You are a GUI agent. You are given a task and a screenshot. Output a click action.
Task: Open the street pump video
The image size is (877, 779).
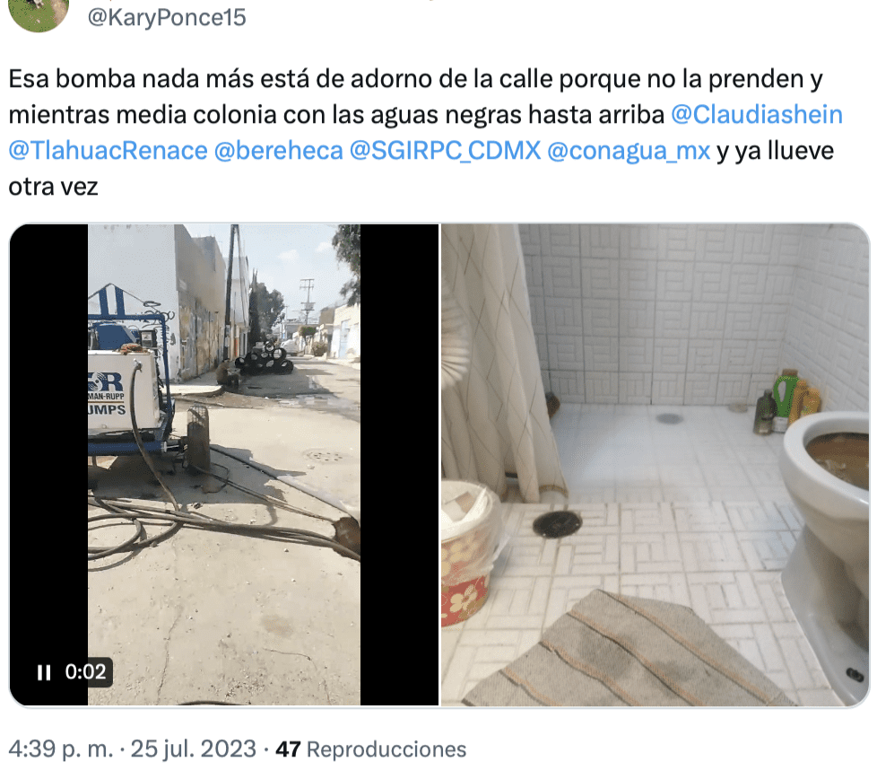point(224,465)
